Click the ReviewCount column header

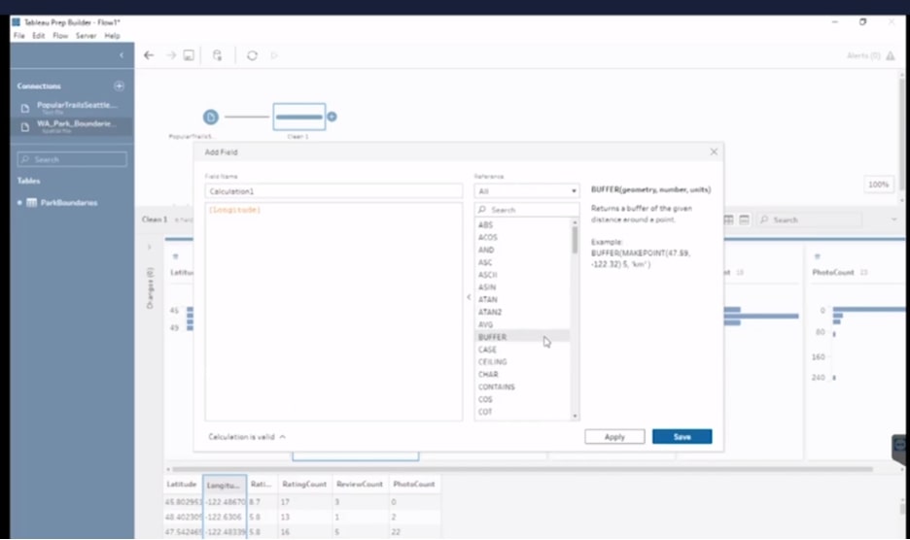point(360,484)
